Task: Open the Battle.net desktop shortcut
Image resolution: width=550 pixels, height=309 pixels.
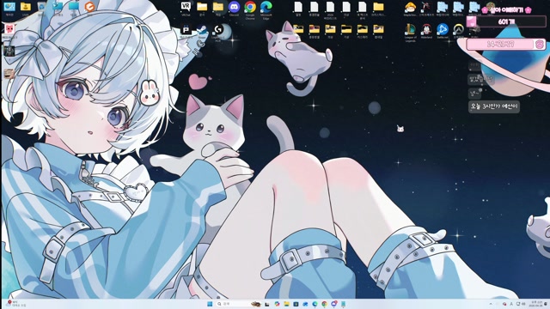Action: click(x=443, y=31)
